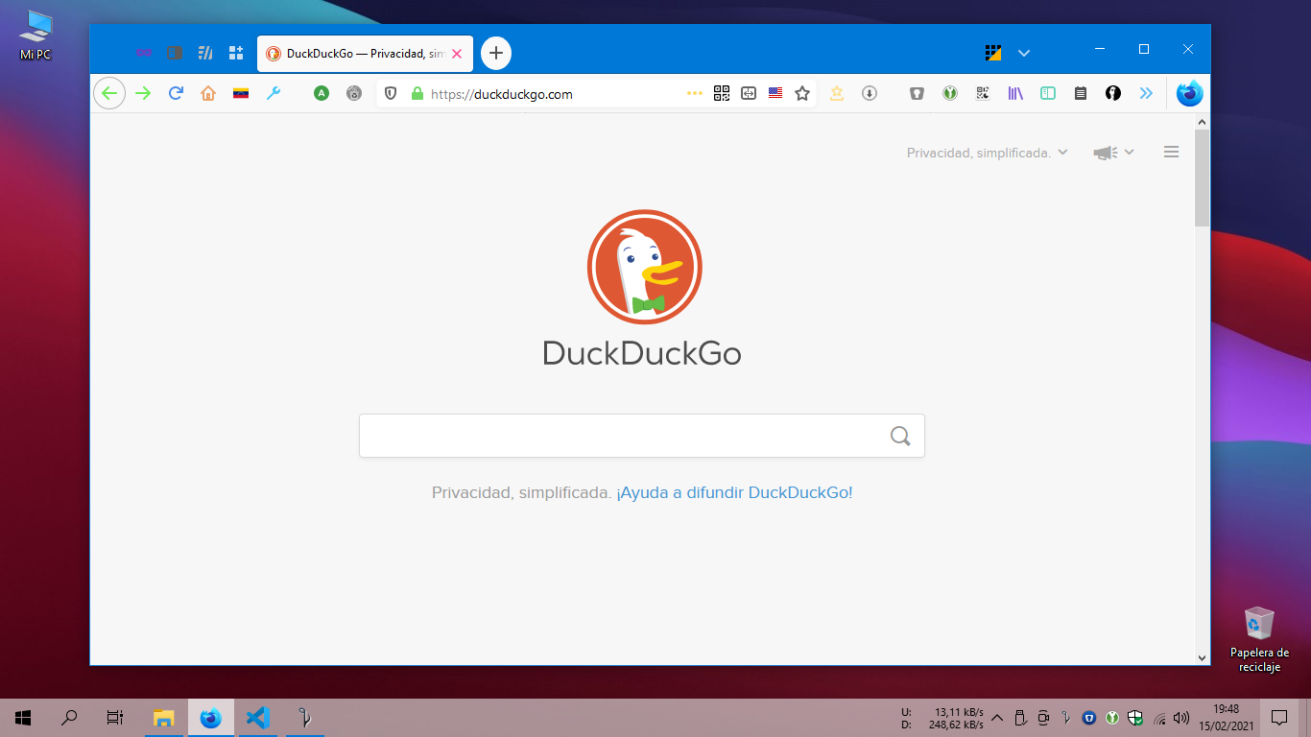1311x737 pixels.
Task: Click the scrollbar down arrow
Action: tap(1203, 657)
